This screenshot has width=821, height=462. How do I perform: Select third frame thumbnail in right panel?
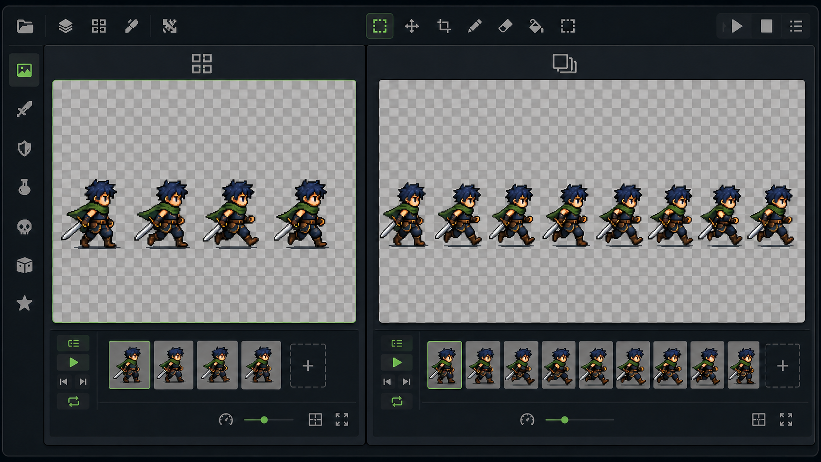[x=521, y=365]
